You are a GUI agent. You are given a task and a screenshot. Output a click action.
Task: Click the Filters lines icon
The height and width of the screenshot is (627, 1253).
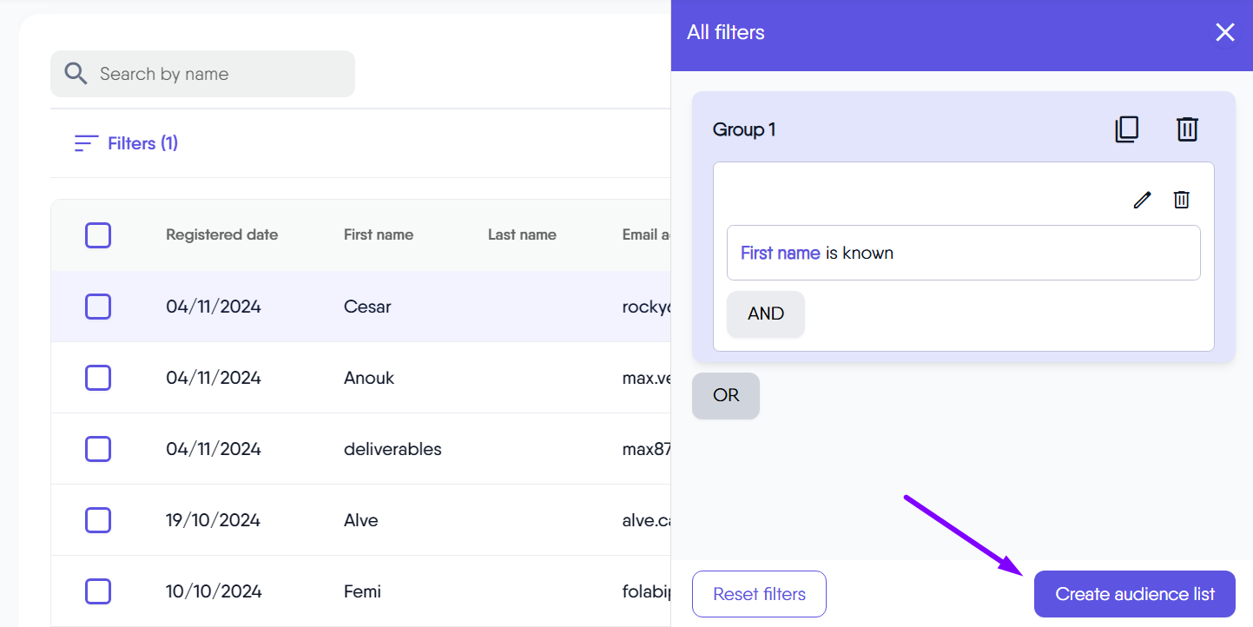coord(86,143)
